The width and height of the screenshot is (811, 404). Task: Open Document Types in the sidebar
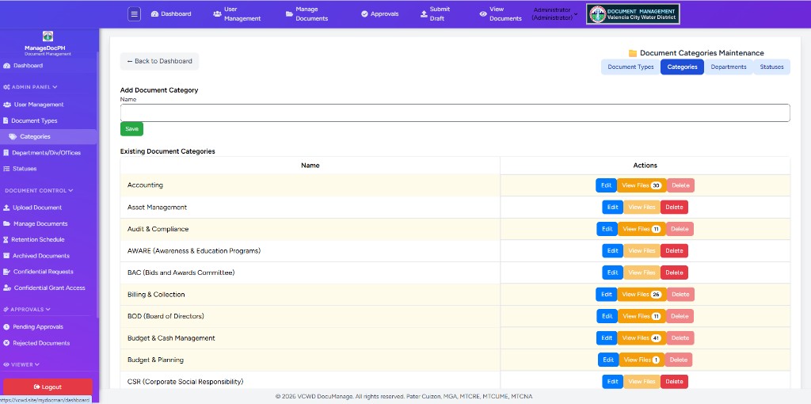pos(30,120)
